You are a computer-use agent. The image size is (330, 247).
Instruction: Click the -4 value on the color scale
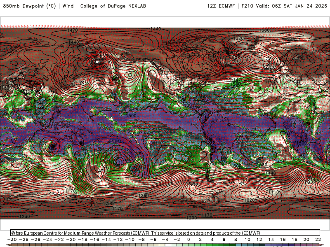click(x=165, y=240)
